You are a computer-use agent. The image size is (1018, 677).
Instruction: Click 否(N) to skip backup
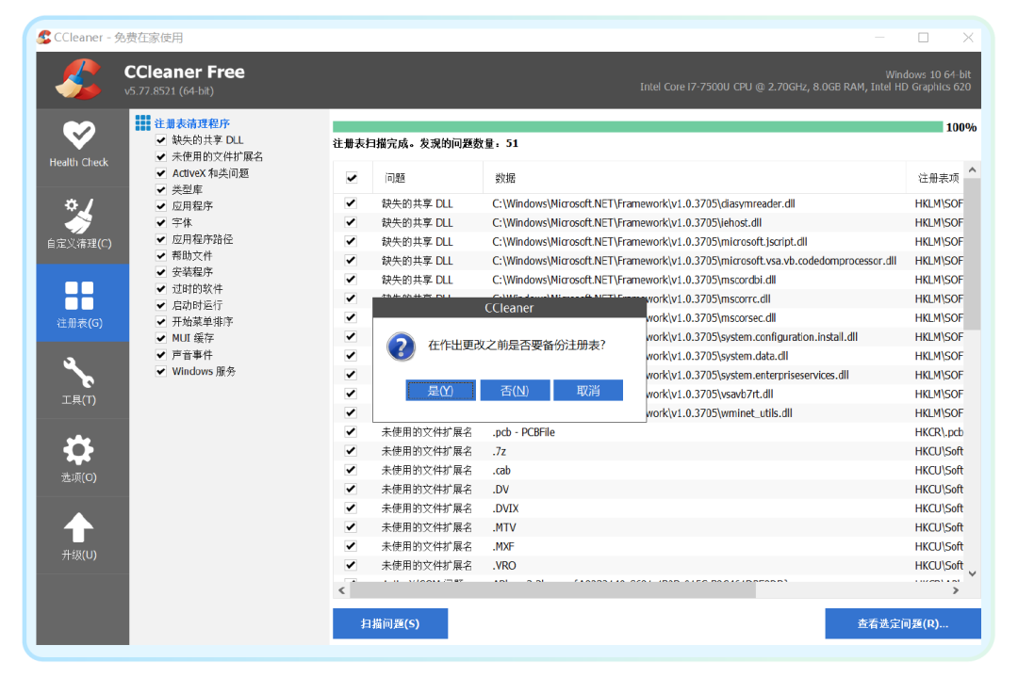[x=515, y=391]
